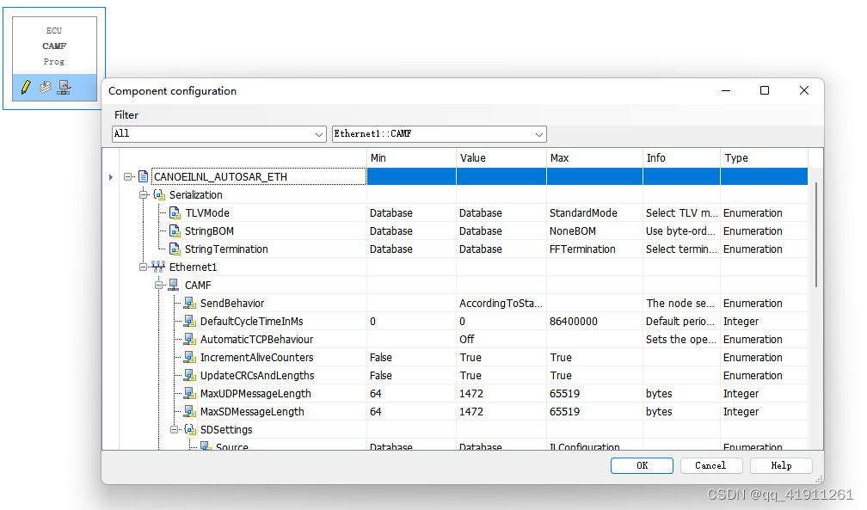Click the NoneBOM max cell of StringBOM
867x510 pixels.
click(594, 231)
